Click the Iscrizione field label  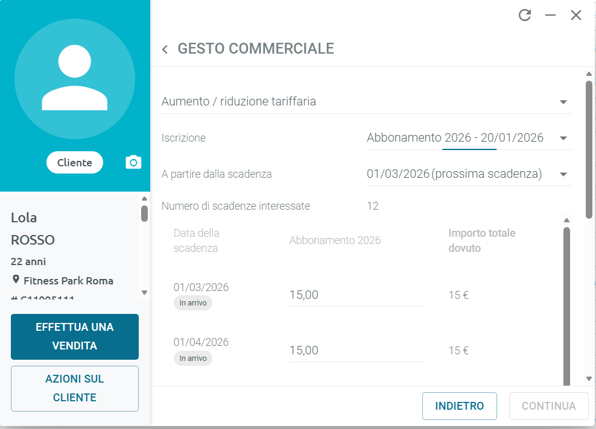(x=183, y=138)
